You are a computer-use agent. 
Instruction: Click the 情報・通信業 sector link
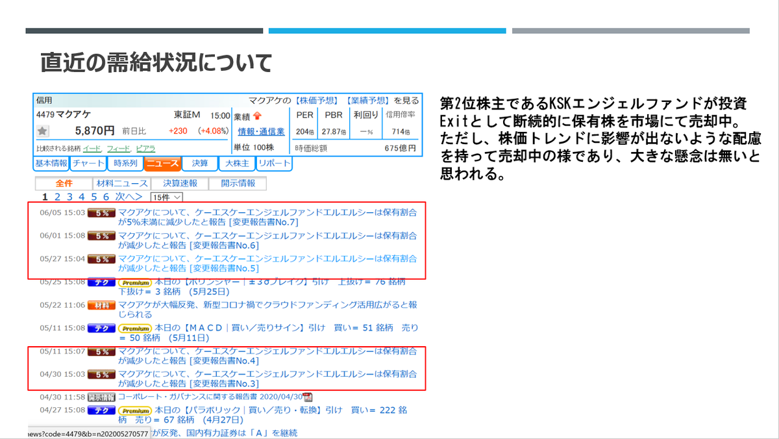point(260,132)
